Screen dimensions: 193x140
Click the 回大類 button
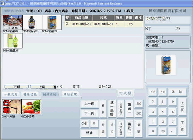click(125, 93)
